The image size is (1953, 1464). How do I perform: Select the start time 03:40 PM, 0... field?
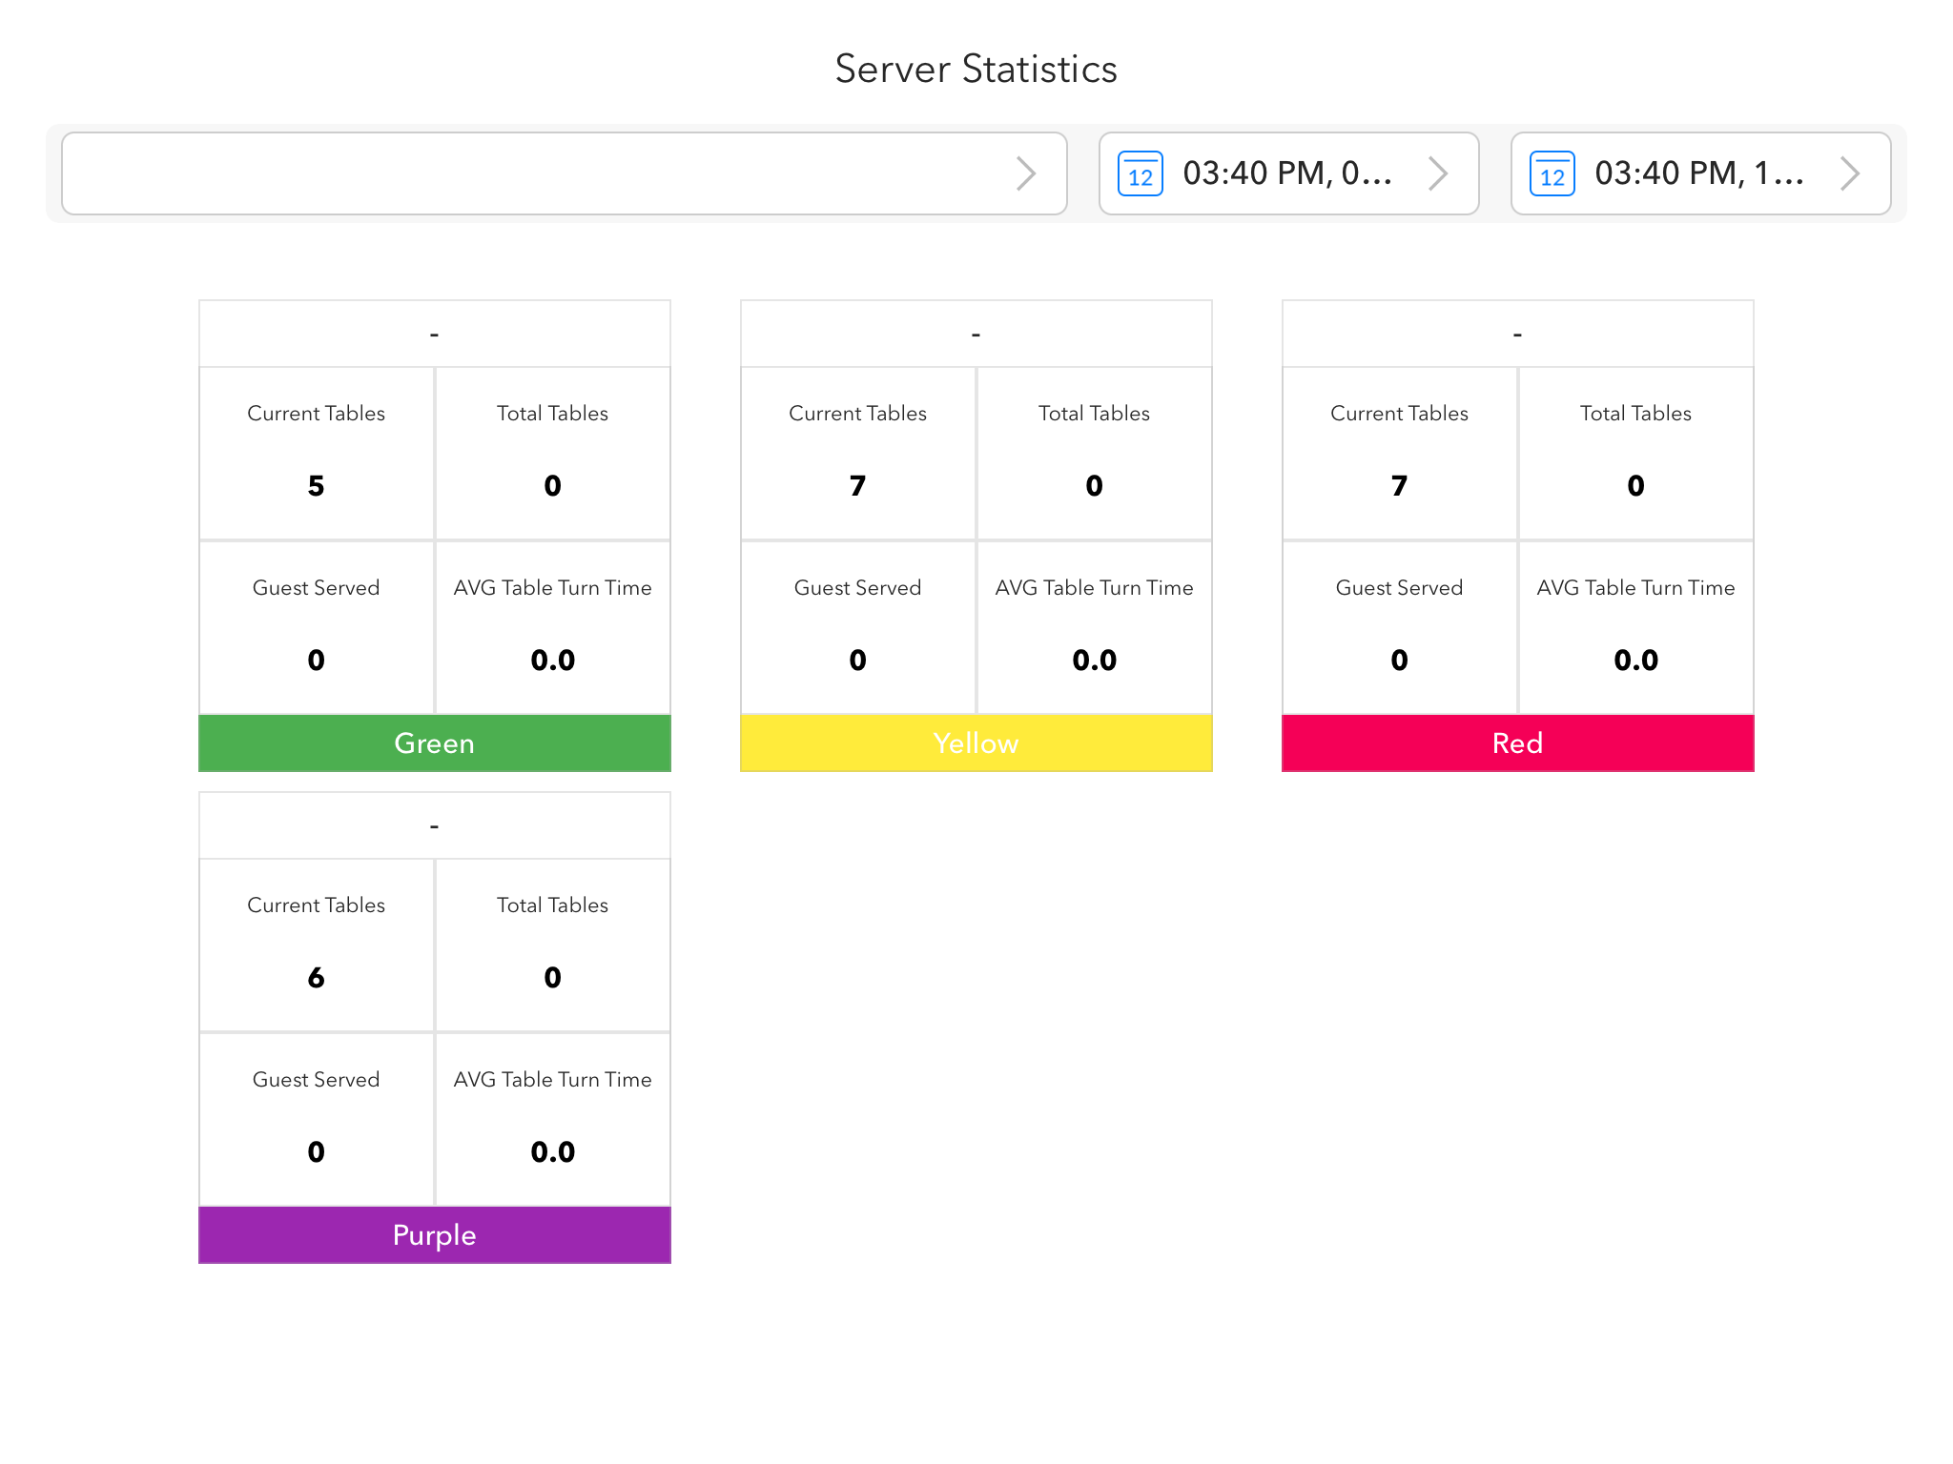pyautogui.click(x=1286, y=173)
